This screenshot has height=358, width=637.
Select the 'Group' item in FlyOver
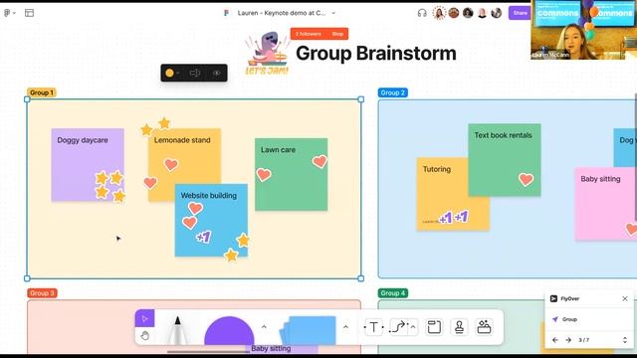569,319
